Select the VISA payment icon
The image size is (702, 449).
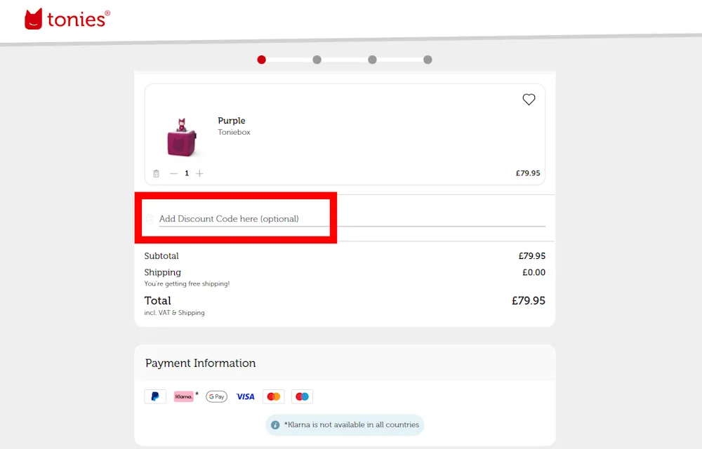pos(245,396)
